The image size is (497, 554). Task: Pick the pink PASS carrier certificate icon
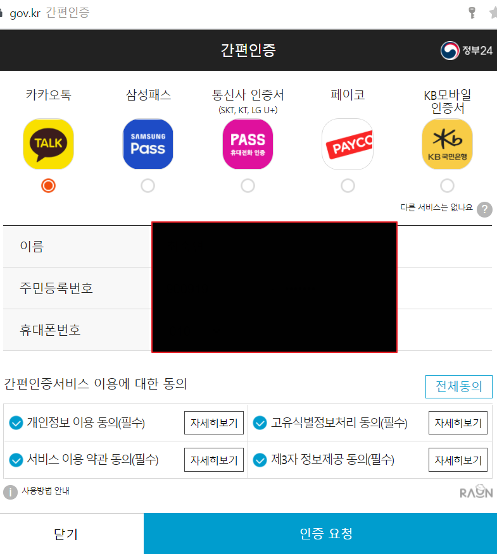(248, 144)
